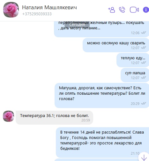The height and width of the screenshot is (161, 149).
Task: Click the rose avatar beside the received message
Action: (8, 116)
